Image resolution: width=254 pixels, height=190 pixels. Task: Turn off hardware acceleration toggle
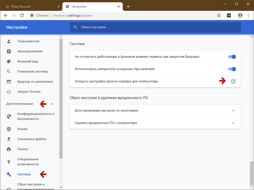click(232, 69)
